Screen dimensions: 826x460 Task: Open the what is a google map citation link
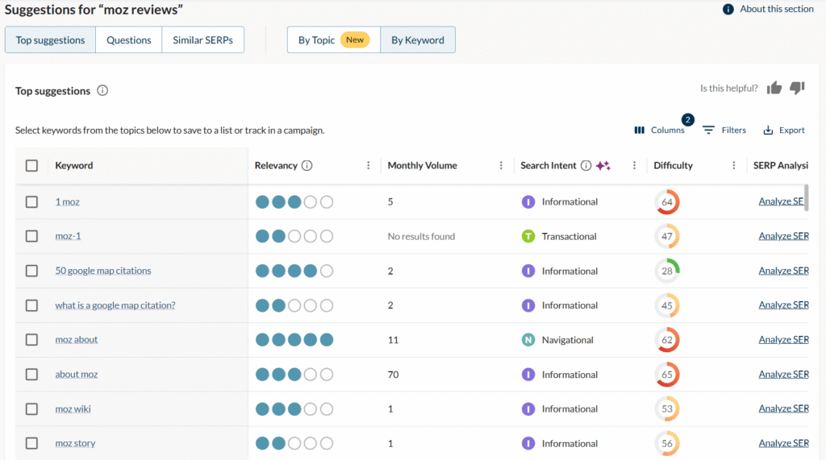click(115, 305)
